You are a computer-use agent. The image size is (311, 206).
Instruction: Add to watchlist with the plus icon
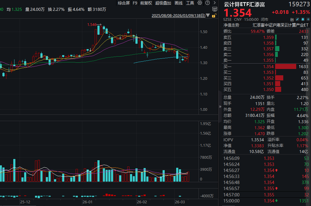[x=308, y=19]
